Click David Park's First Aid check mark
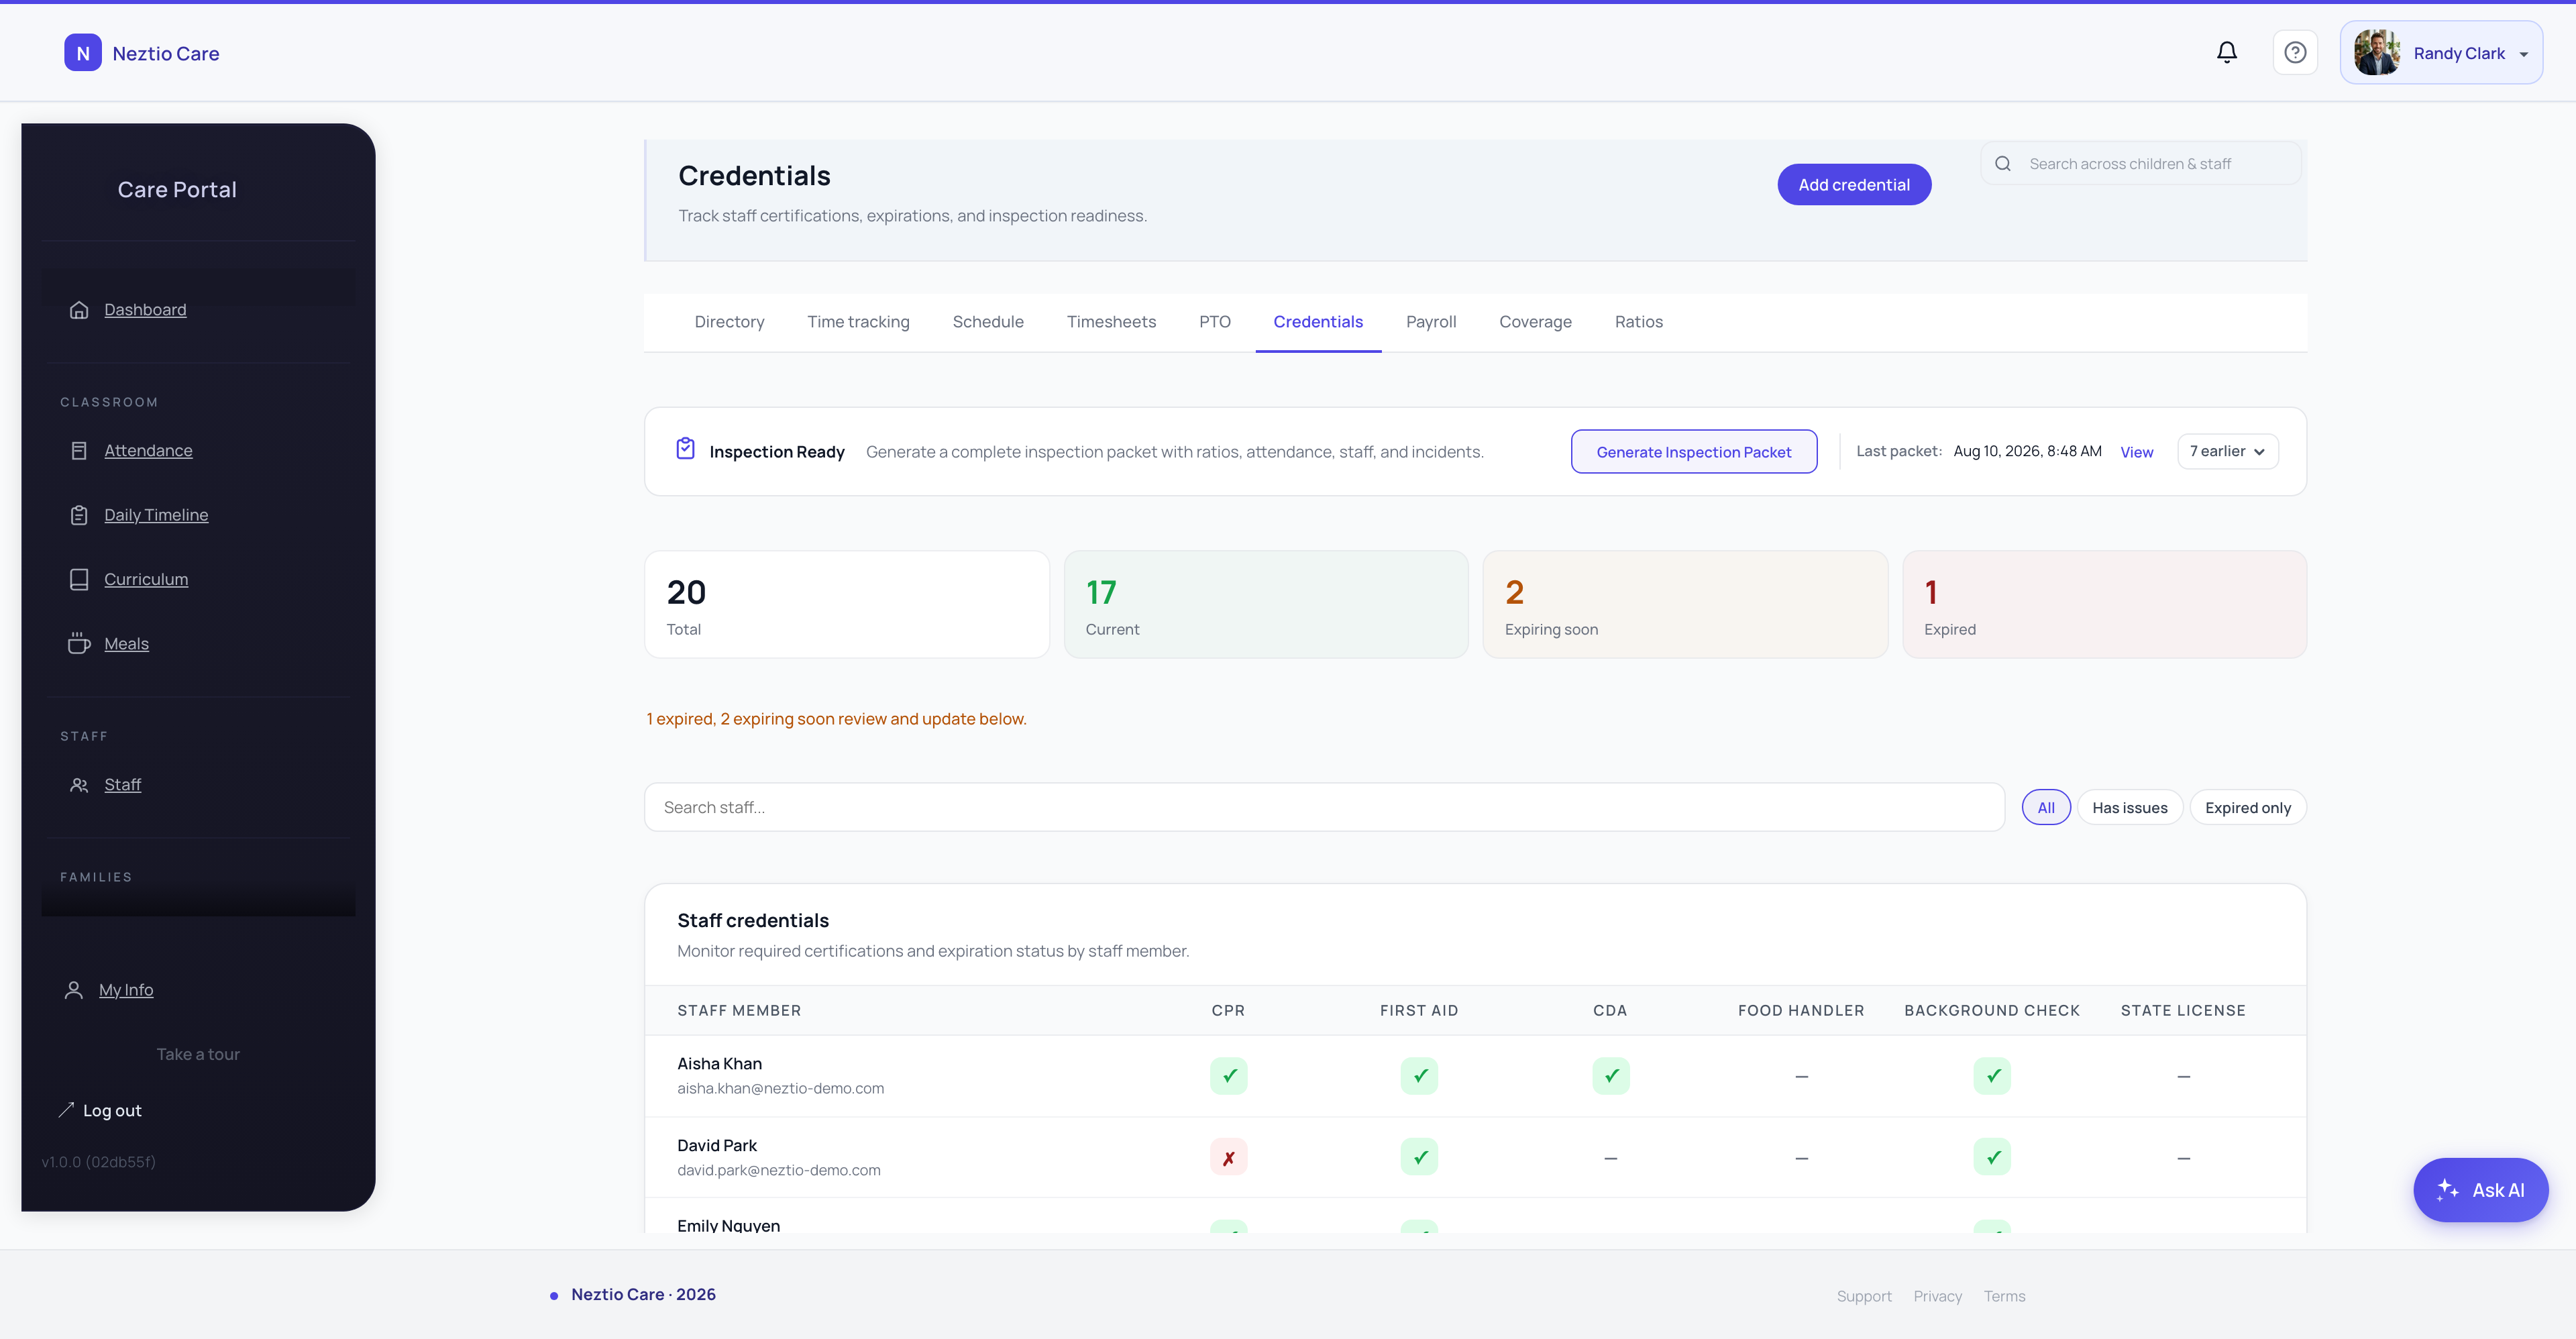Image resolution: width=2576 pixels, height=1339 pixels. click(1419, 1158)
